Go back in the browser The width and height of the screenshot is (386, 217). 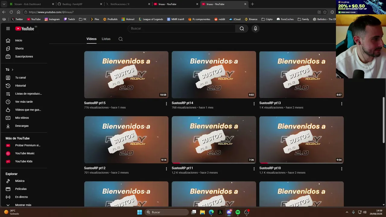(4, 12)
